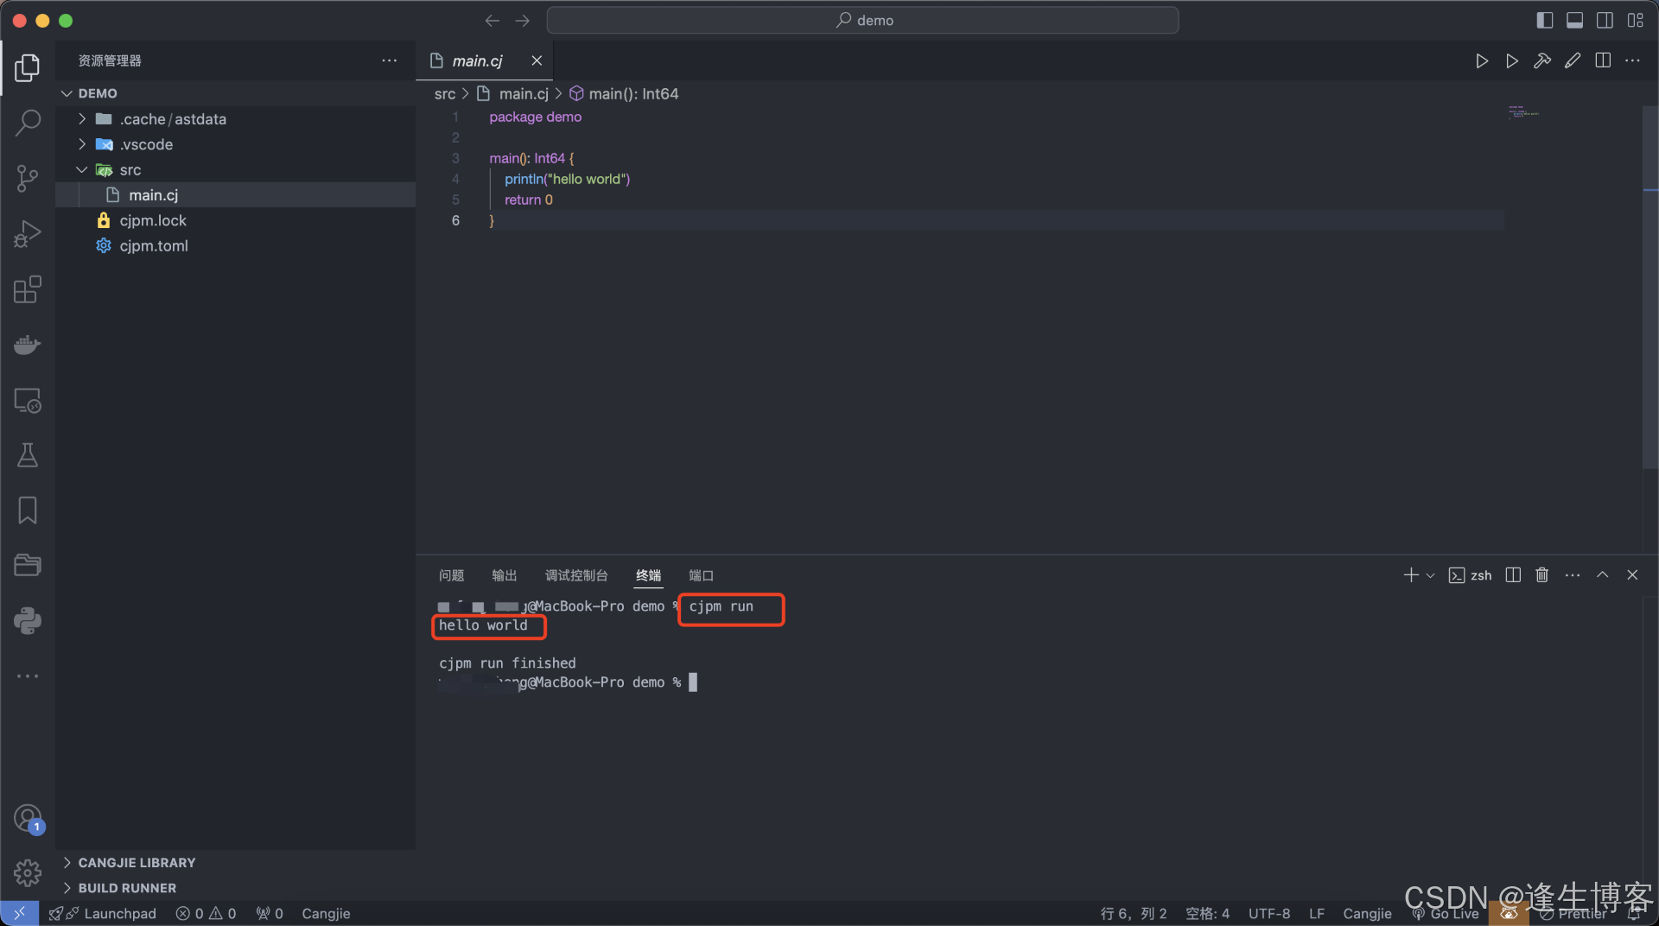
Task: Toggle primary side bar visibility
Action: [x=1545, y=20]
